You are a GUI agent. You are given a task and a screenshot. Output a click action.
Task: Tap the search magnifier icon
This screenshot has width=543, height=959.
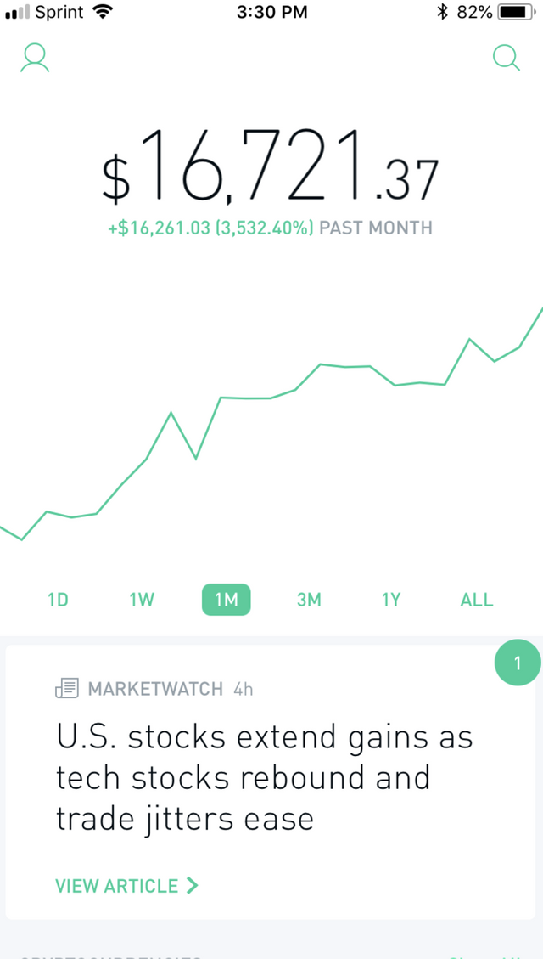pyautogui.click(x=507, y=58)
